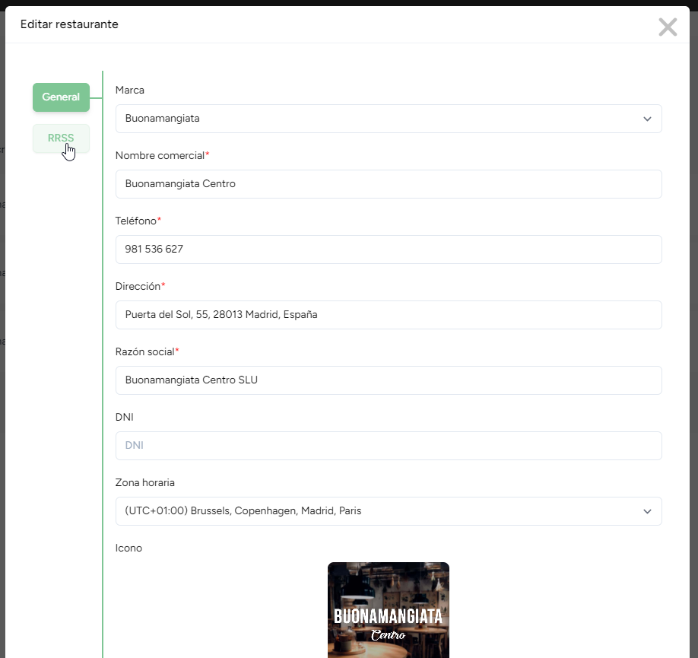Edit the Nombre comercial field
Image resolution: width=698 pixels, height=658 pixels.
click(389, 184)
